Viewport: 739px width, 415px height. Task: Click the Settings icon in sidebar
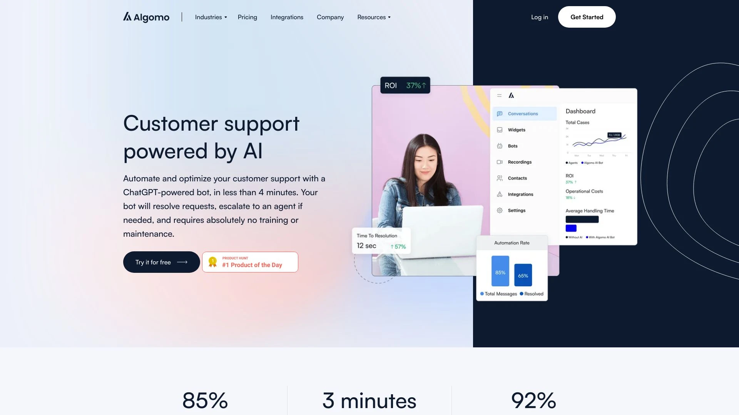500,210
